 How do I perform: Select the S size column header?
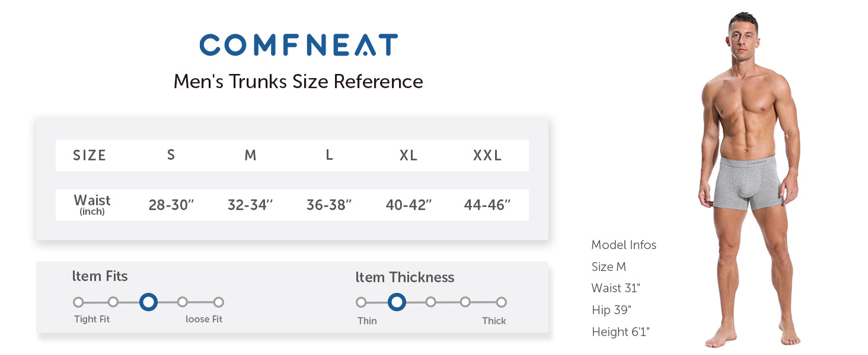coord(171,155)
